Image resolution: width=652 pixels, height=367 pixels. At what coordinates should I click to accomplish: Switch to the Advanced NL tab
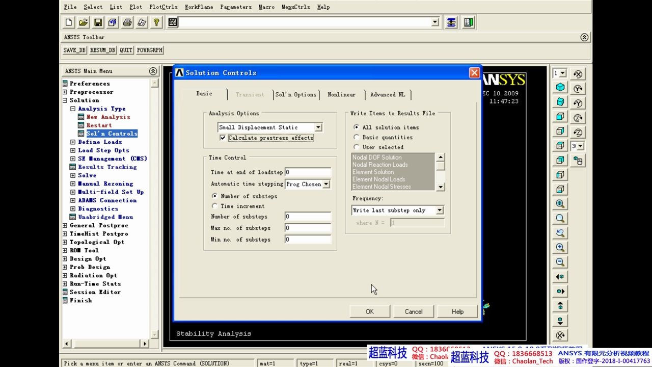point(388,94)
